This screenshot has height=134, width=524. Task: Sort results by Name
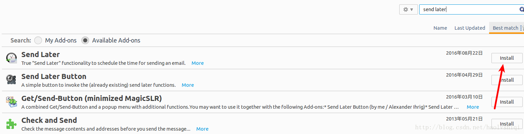[x=440, y=28]
